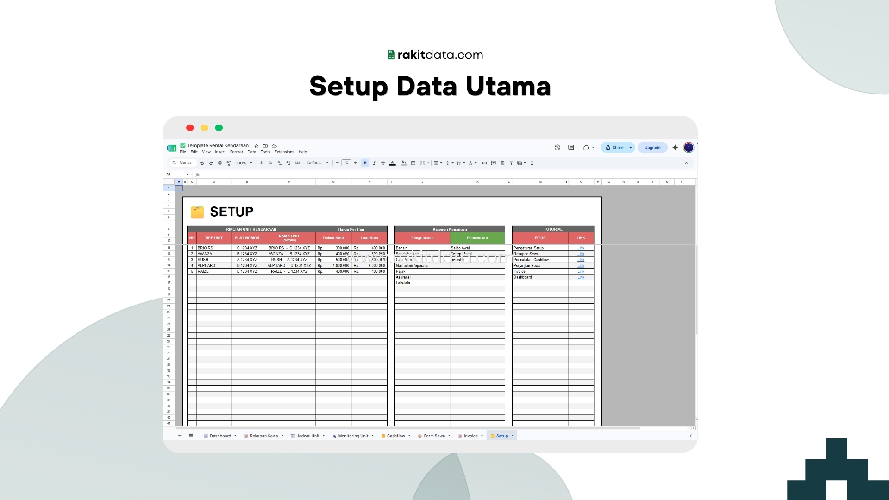Open the comments panel icon

(x=571, y=148)
